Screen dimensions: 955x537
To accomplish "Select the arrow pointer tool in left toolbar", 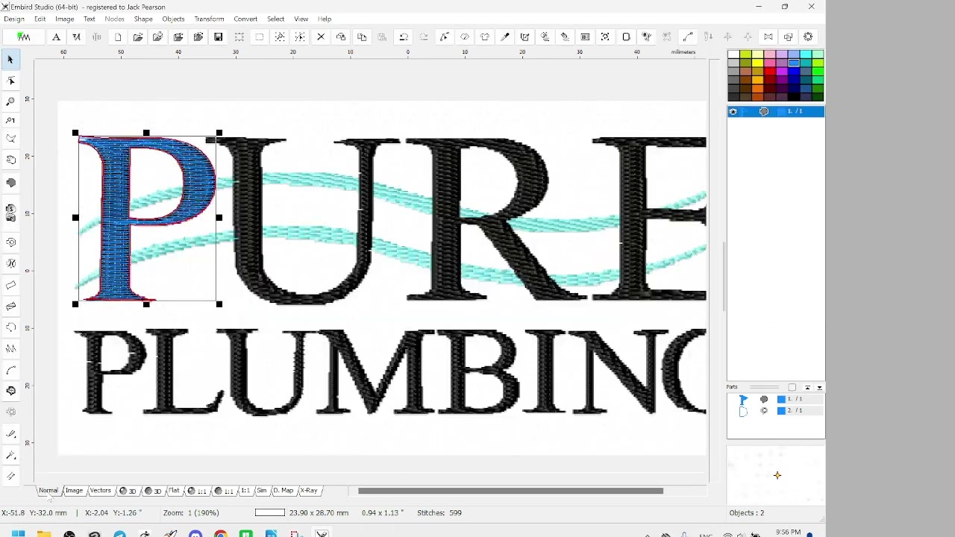I will point(10,60).
